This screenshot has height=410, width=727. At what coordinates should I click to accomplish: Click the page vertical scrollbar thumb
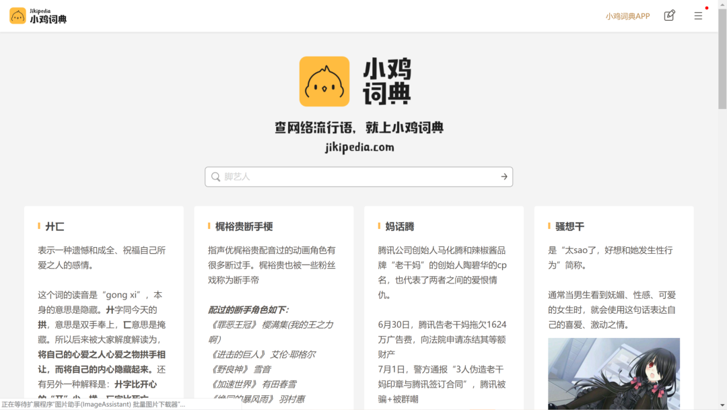[x=722, y=59]
